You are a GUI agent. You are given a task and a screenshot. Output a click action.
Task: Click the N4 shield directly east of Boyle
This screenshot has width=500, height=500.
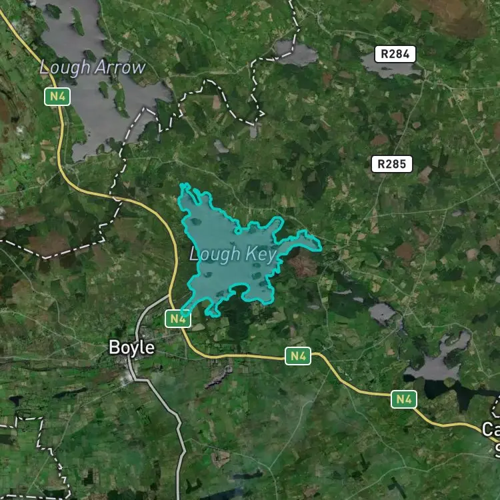pyautogui.click(x=298, y=356)
